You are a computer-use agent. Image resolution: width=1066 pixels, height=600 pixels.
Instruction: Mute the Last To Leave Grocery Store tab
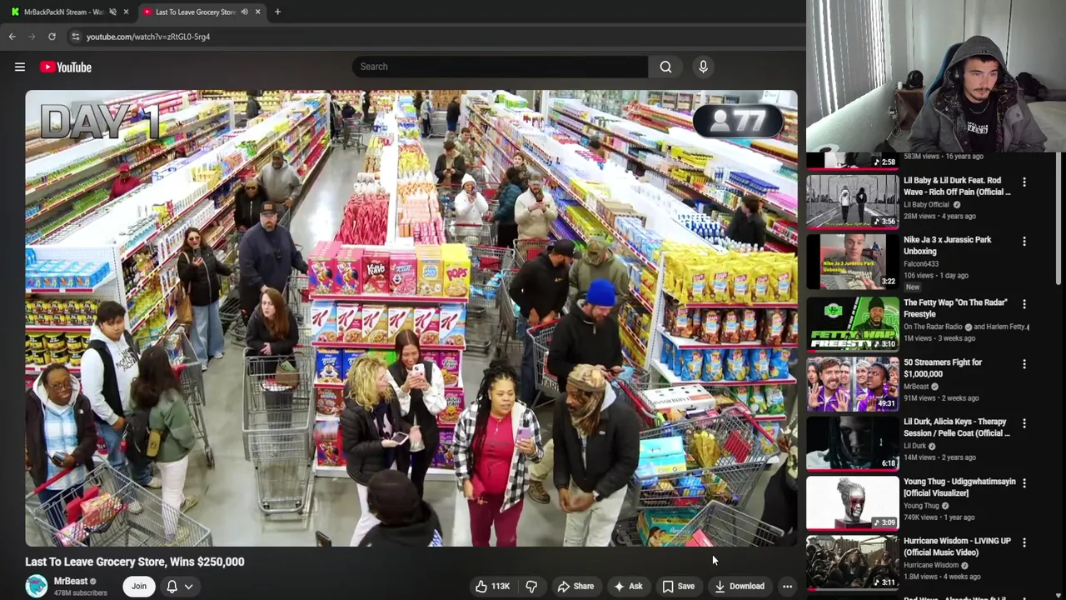point(244,12)
